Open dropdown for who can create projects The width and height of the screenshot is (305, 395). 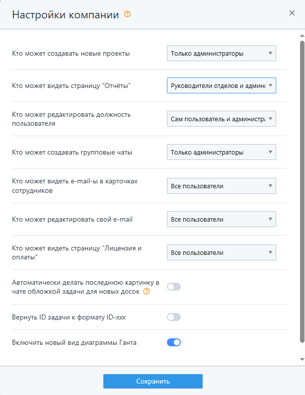pos(221,53)
